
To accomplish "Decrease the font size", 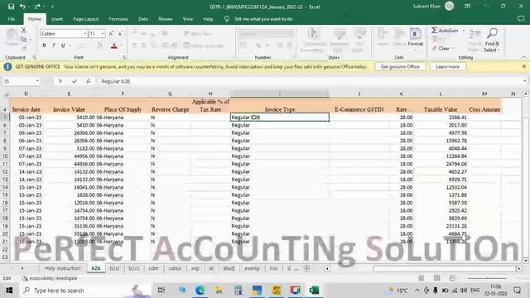I will [119, 33].
